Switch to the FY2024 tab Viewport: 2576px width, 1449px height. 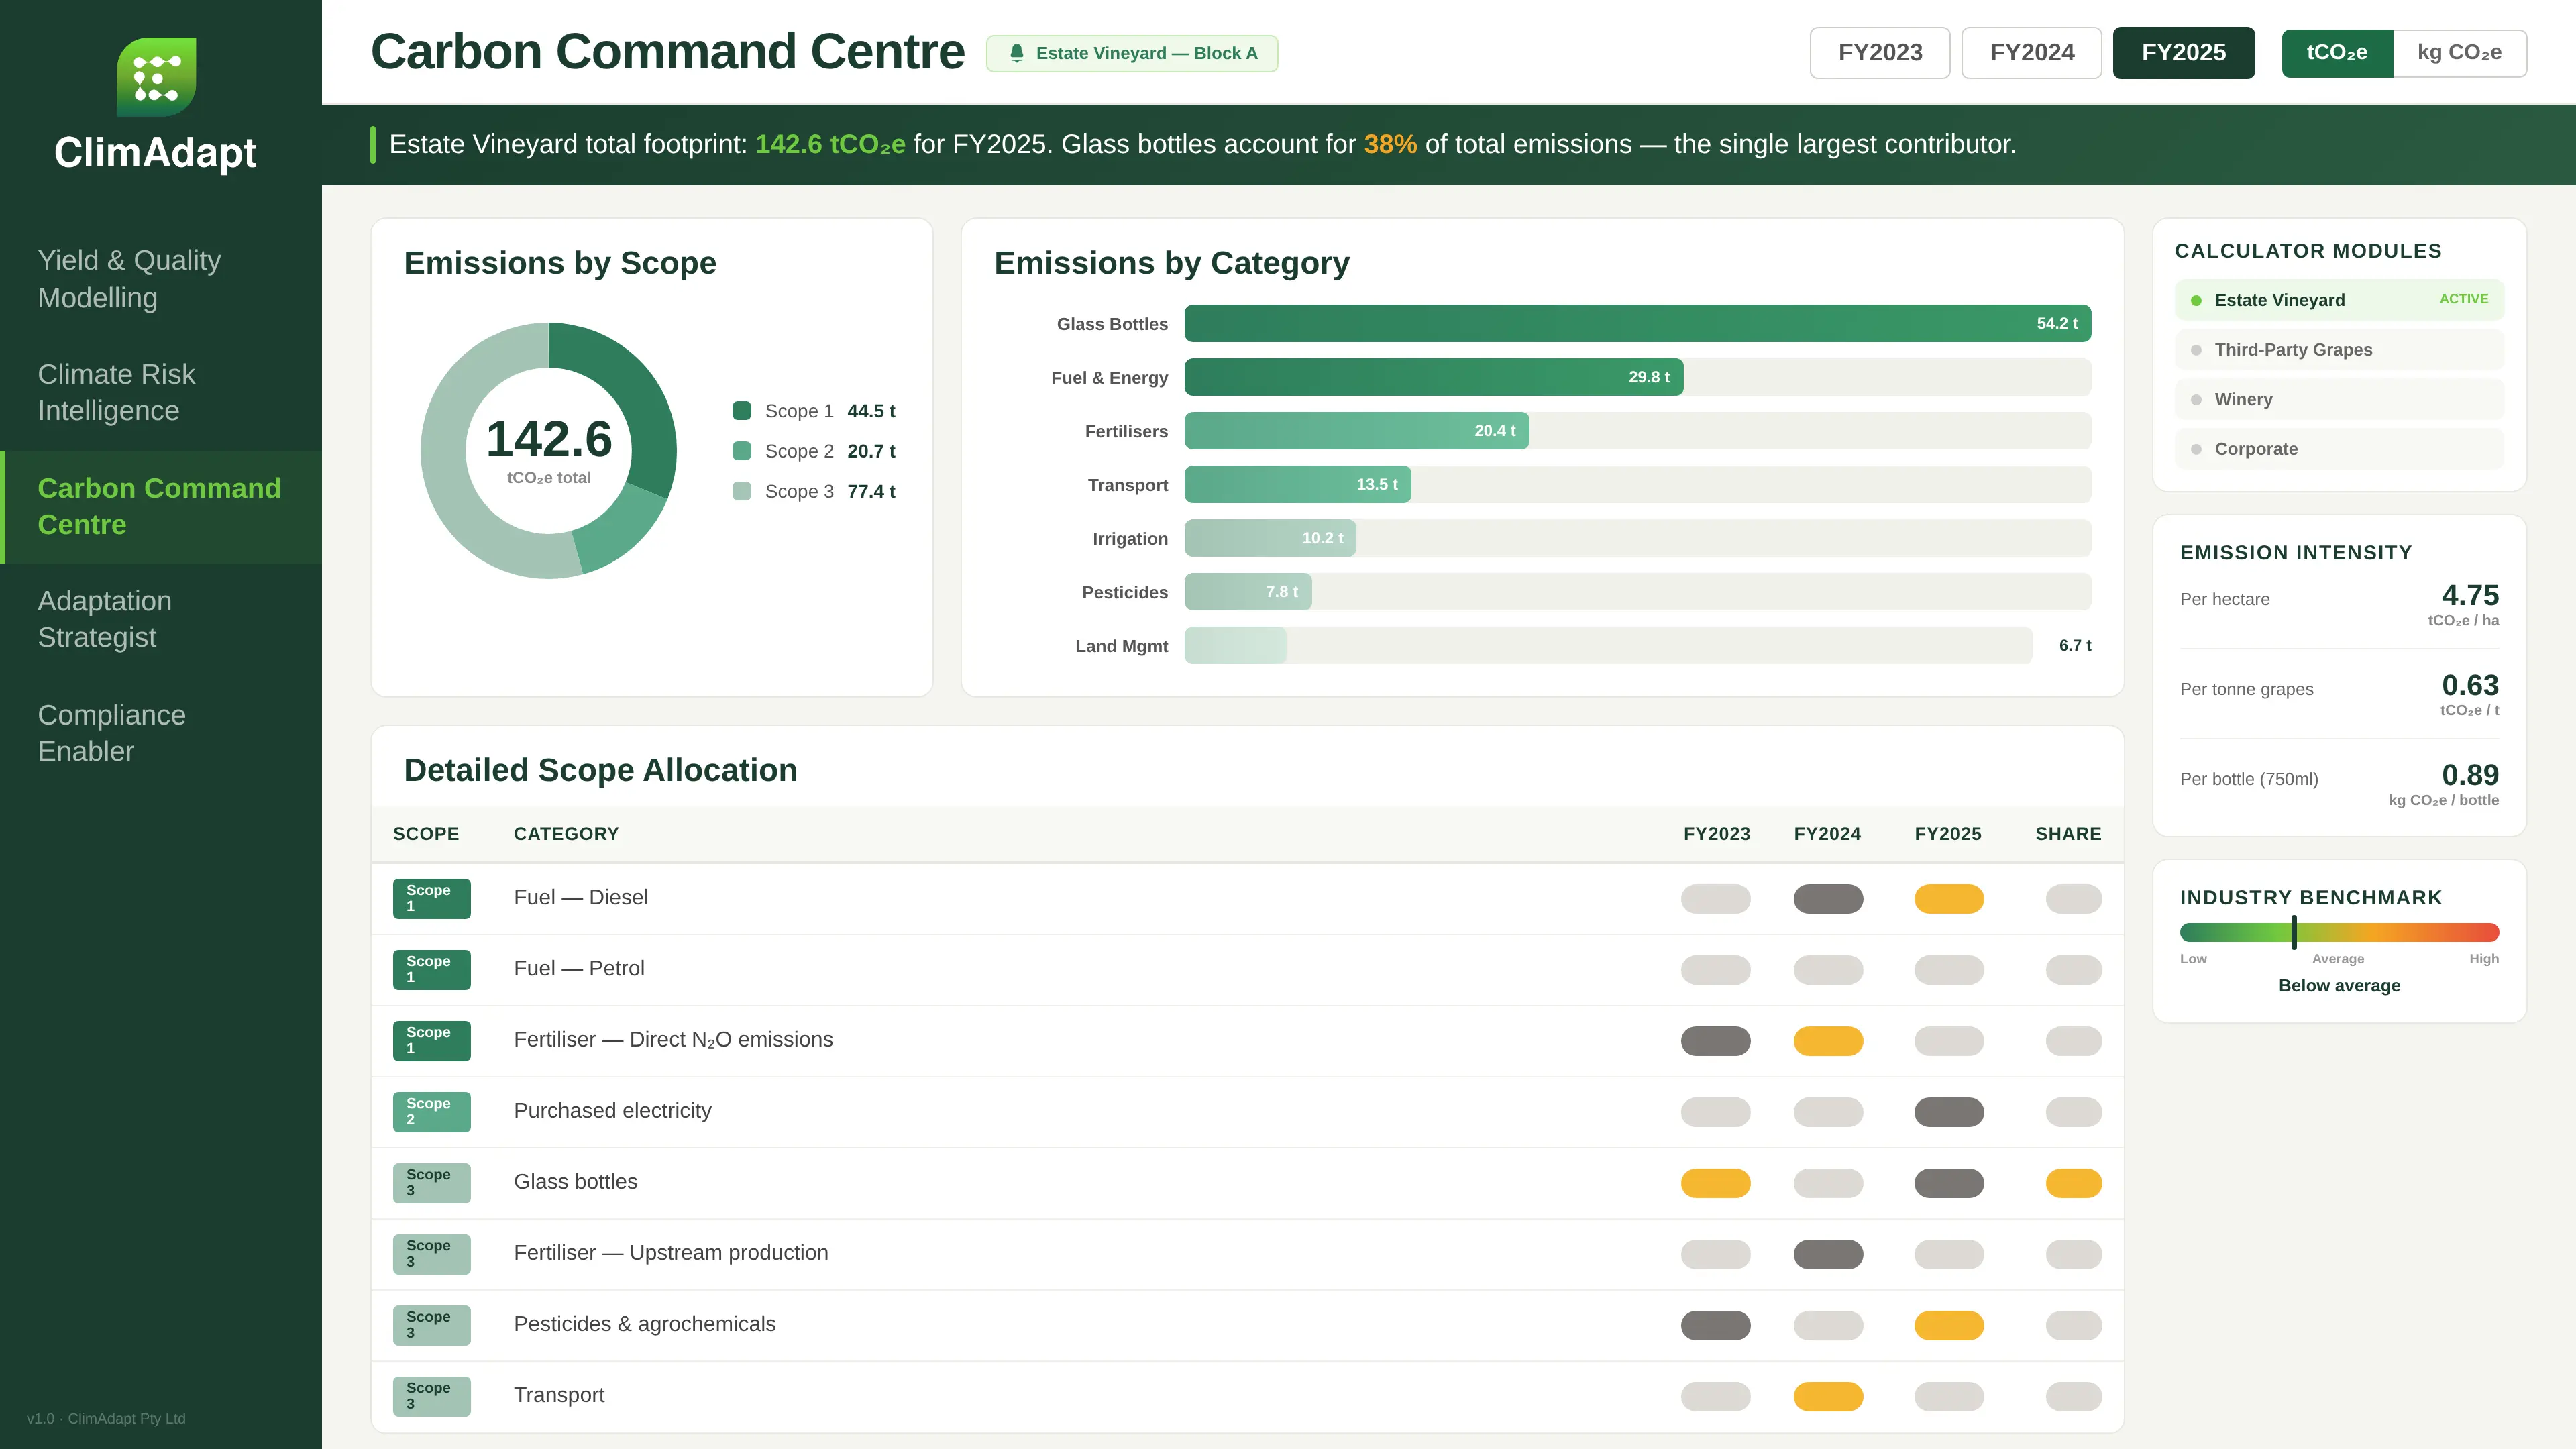(2031, 52)
